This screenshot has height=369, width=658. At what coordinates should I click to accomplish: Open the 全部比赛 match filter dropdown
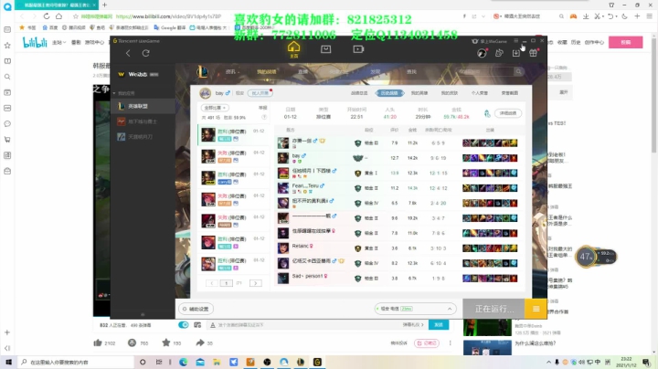click(x=216, y=108)
